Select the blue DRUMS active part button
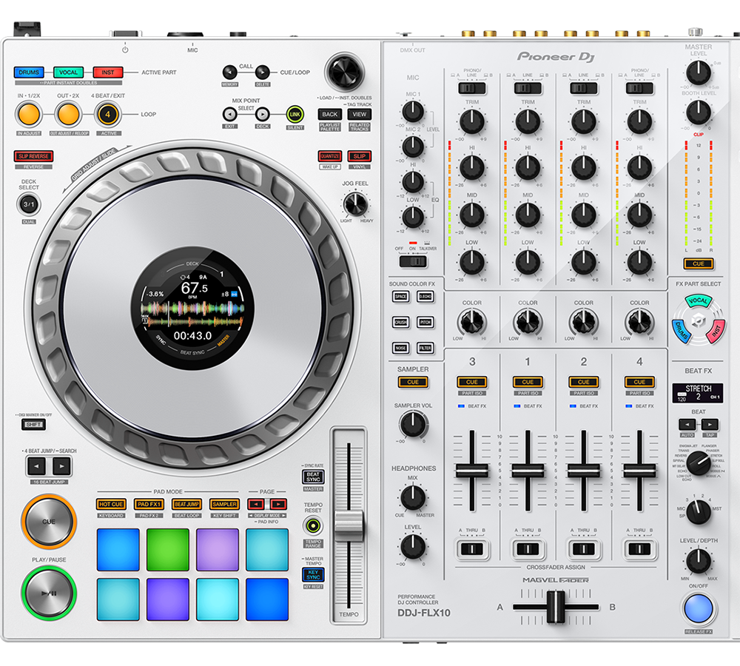 [29, 73]
